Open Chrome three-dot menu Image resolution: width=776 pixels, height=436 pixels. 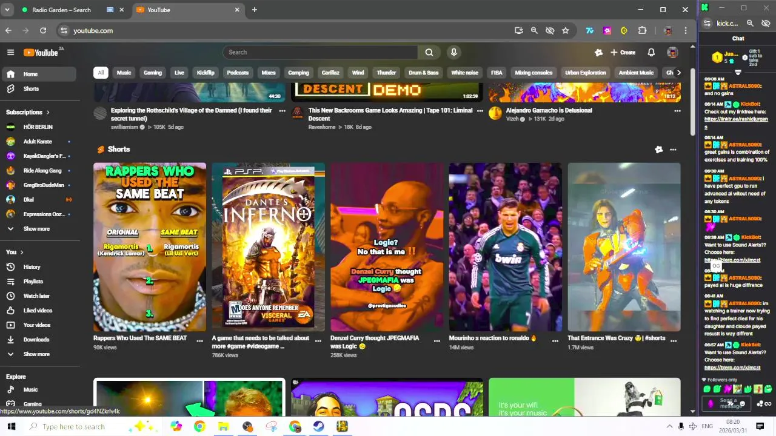point(686,30)
